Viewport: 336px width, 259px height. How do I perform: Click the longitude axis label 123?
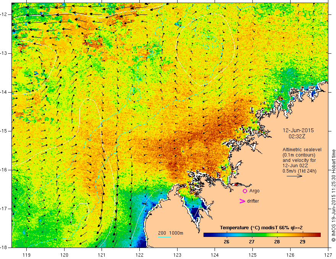click(x=177, y=255)
